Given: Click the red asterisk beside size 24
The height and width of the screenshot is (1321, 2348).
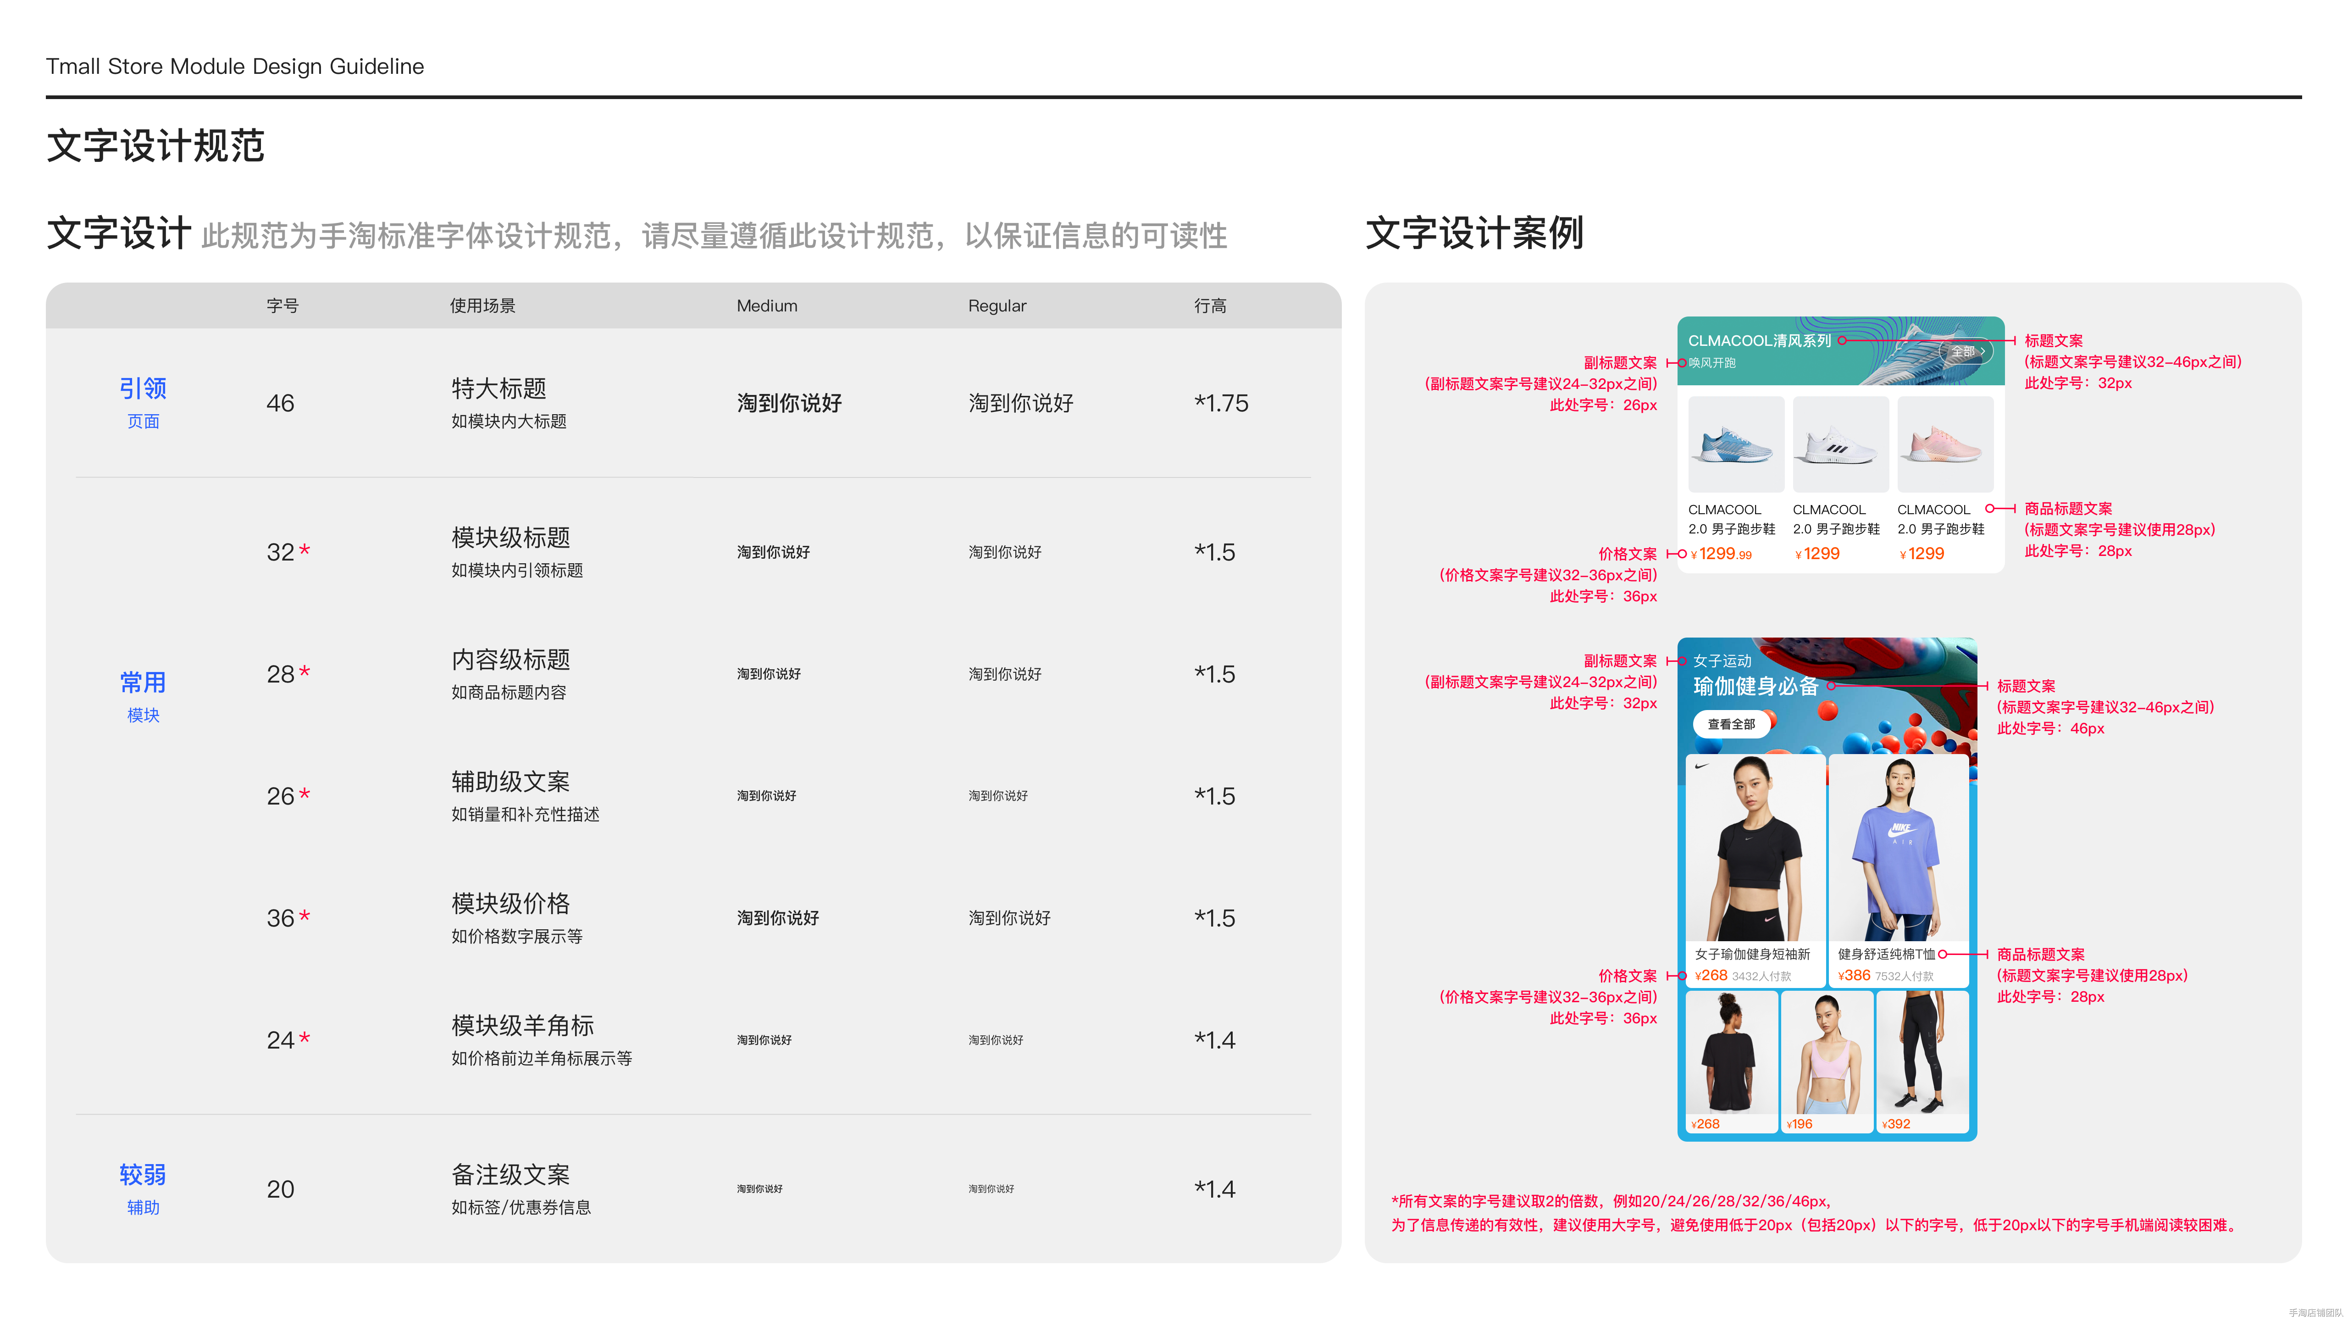Looking at the screenshot, I should tap(305, 1038).
